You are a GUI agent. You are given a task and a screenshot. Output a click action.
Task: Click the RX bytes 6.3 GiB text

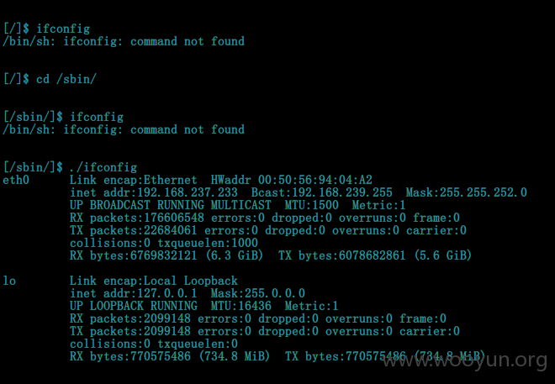pyautogui.click(x=166, y=255)
